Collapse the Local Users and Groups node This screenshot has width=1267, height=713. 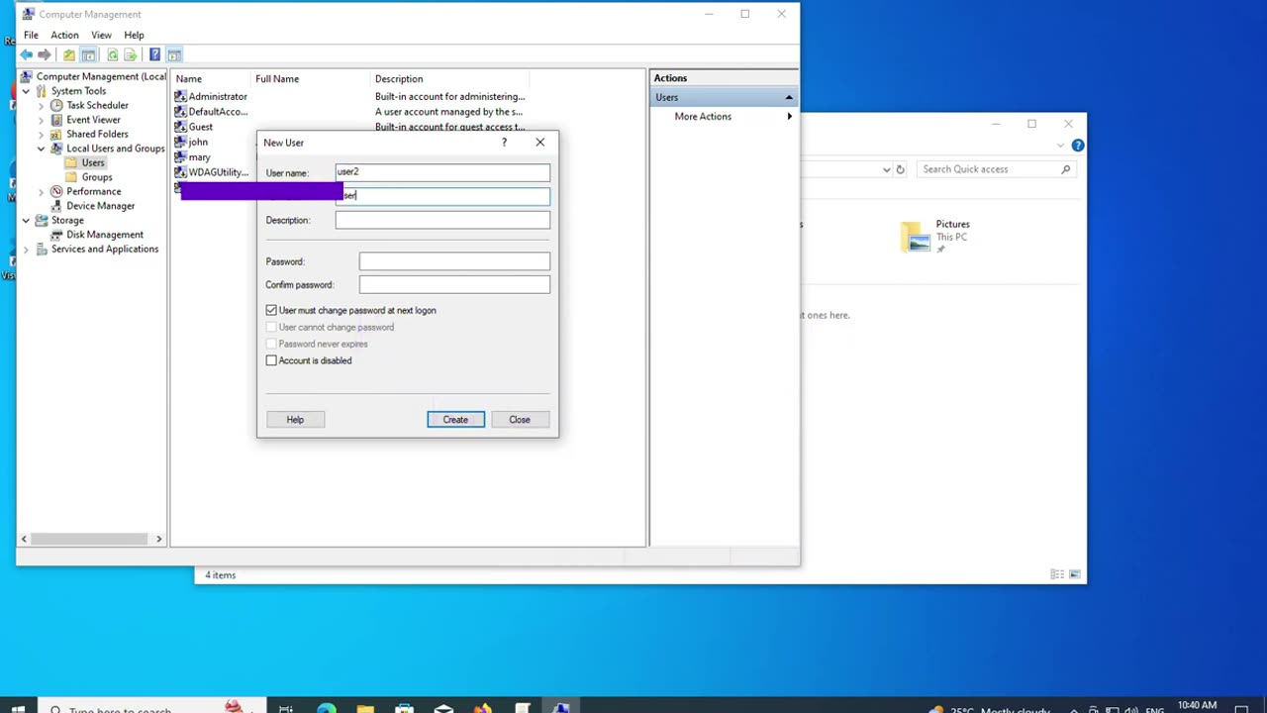click(41, 149)
